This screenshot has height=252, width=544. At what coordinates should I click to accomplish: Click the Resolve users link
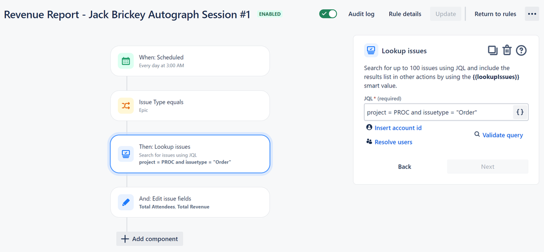click(389, 142)
